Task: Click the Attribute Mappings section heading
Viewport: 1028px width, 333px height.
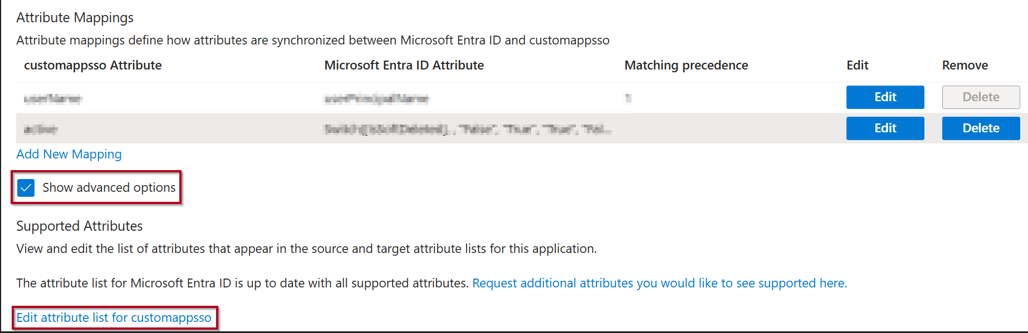Action: point(75,18)
